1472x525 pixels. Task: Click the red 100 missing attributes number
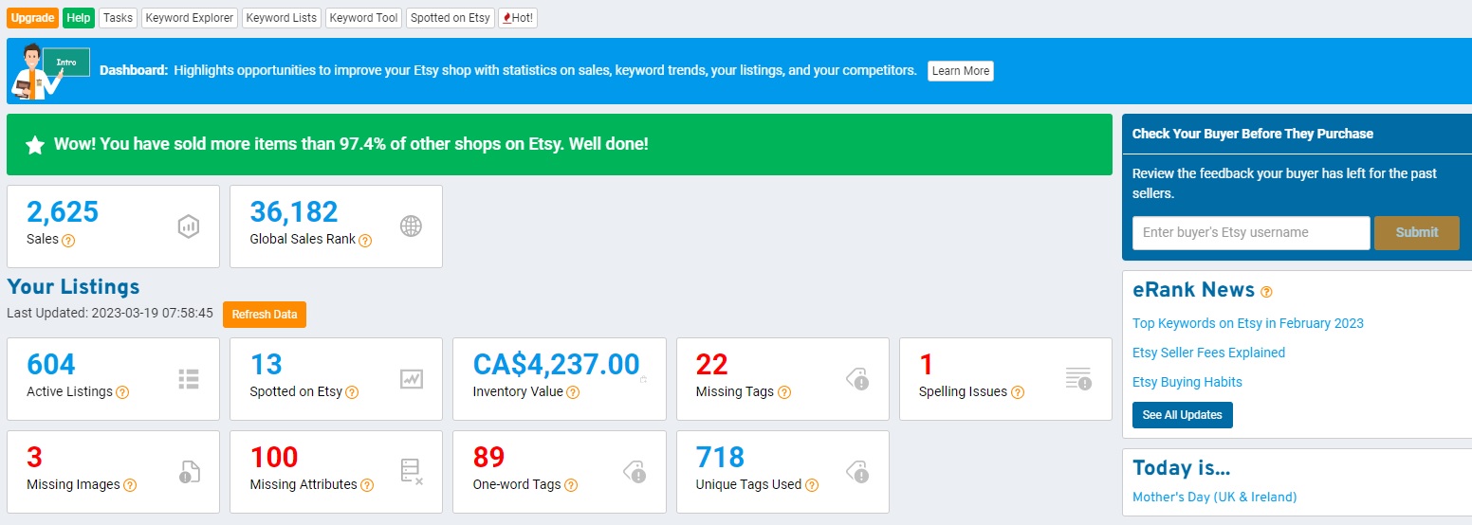274,457
